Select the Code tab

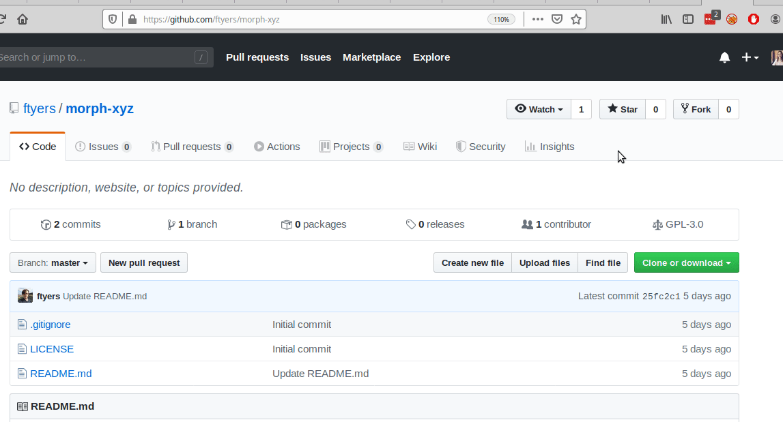38,147
